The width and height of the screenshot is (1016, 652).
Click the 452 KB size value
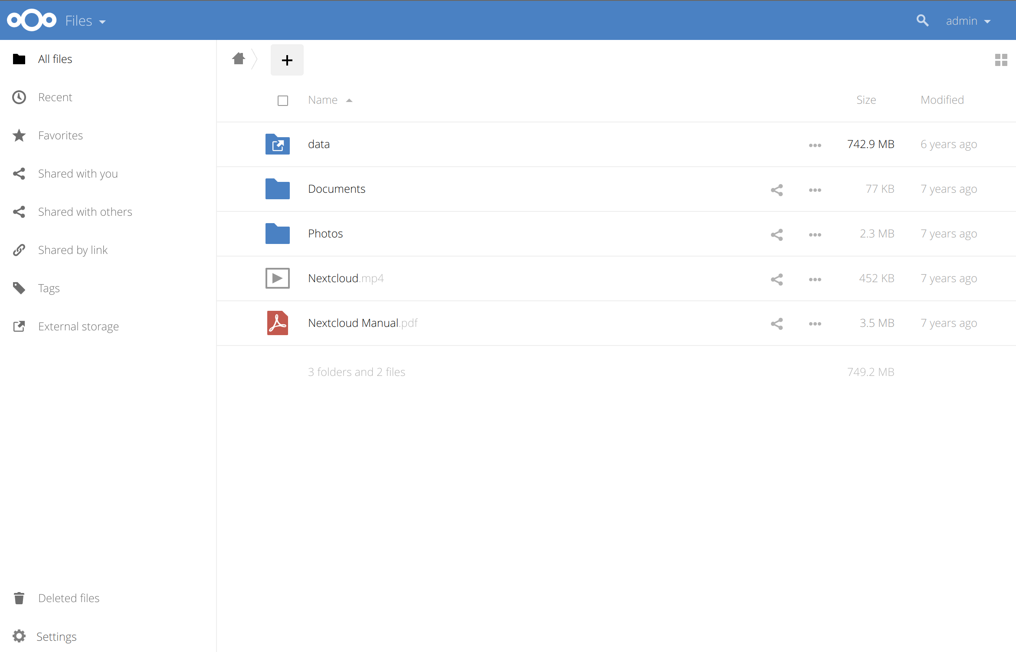877,278
